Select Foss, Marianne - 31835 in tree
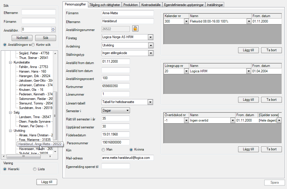The image size is (287, 189). coord(35,140)
